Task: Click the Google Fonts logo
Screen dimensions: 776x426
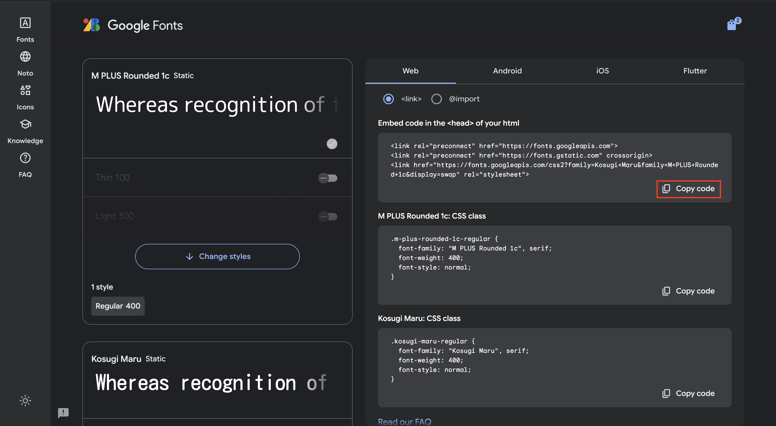Action: [x=91, y=25]
